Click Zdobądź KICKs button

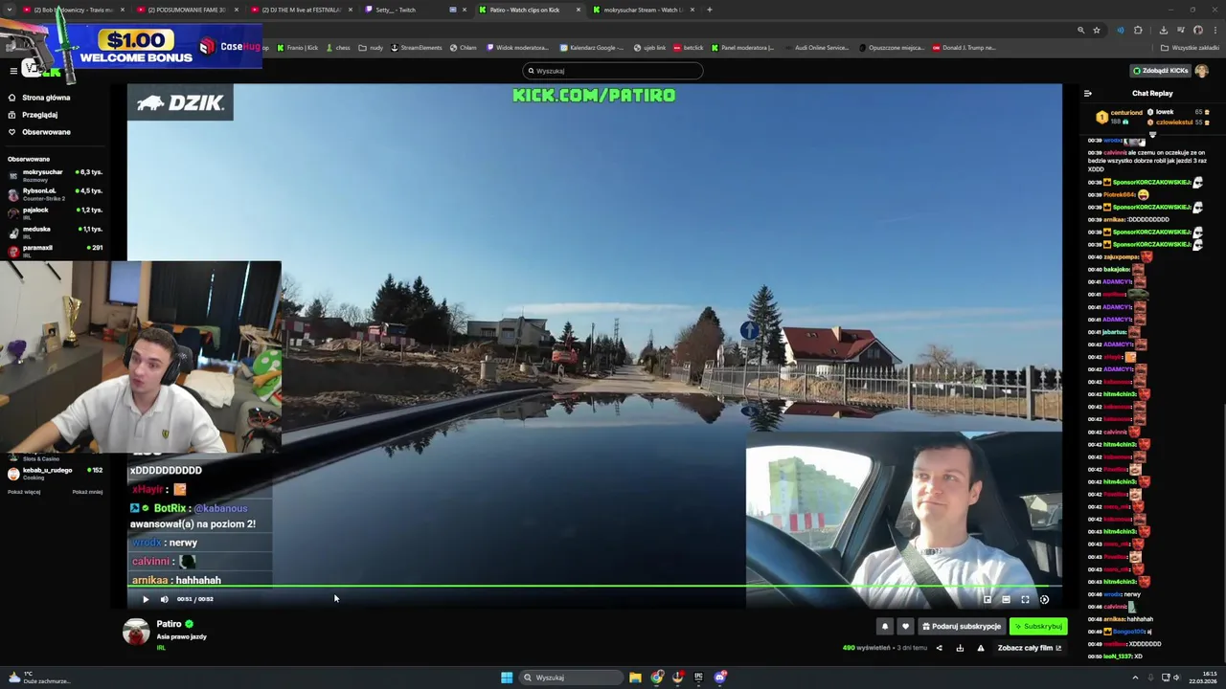[1160, 71]
